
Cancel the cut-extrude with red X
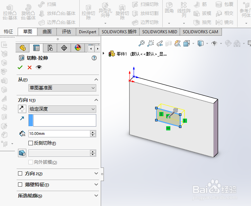point(29,67)
